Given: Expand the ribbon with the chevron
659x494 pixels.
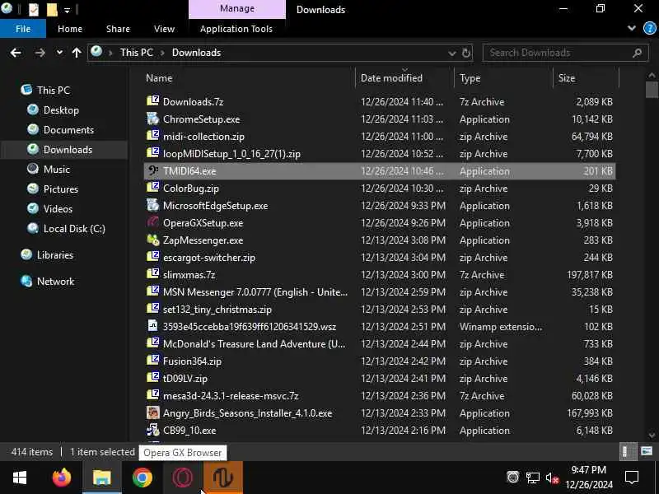Looking at the screenshot, I should click(631, 28).
